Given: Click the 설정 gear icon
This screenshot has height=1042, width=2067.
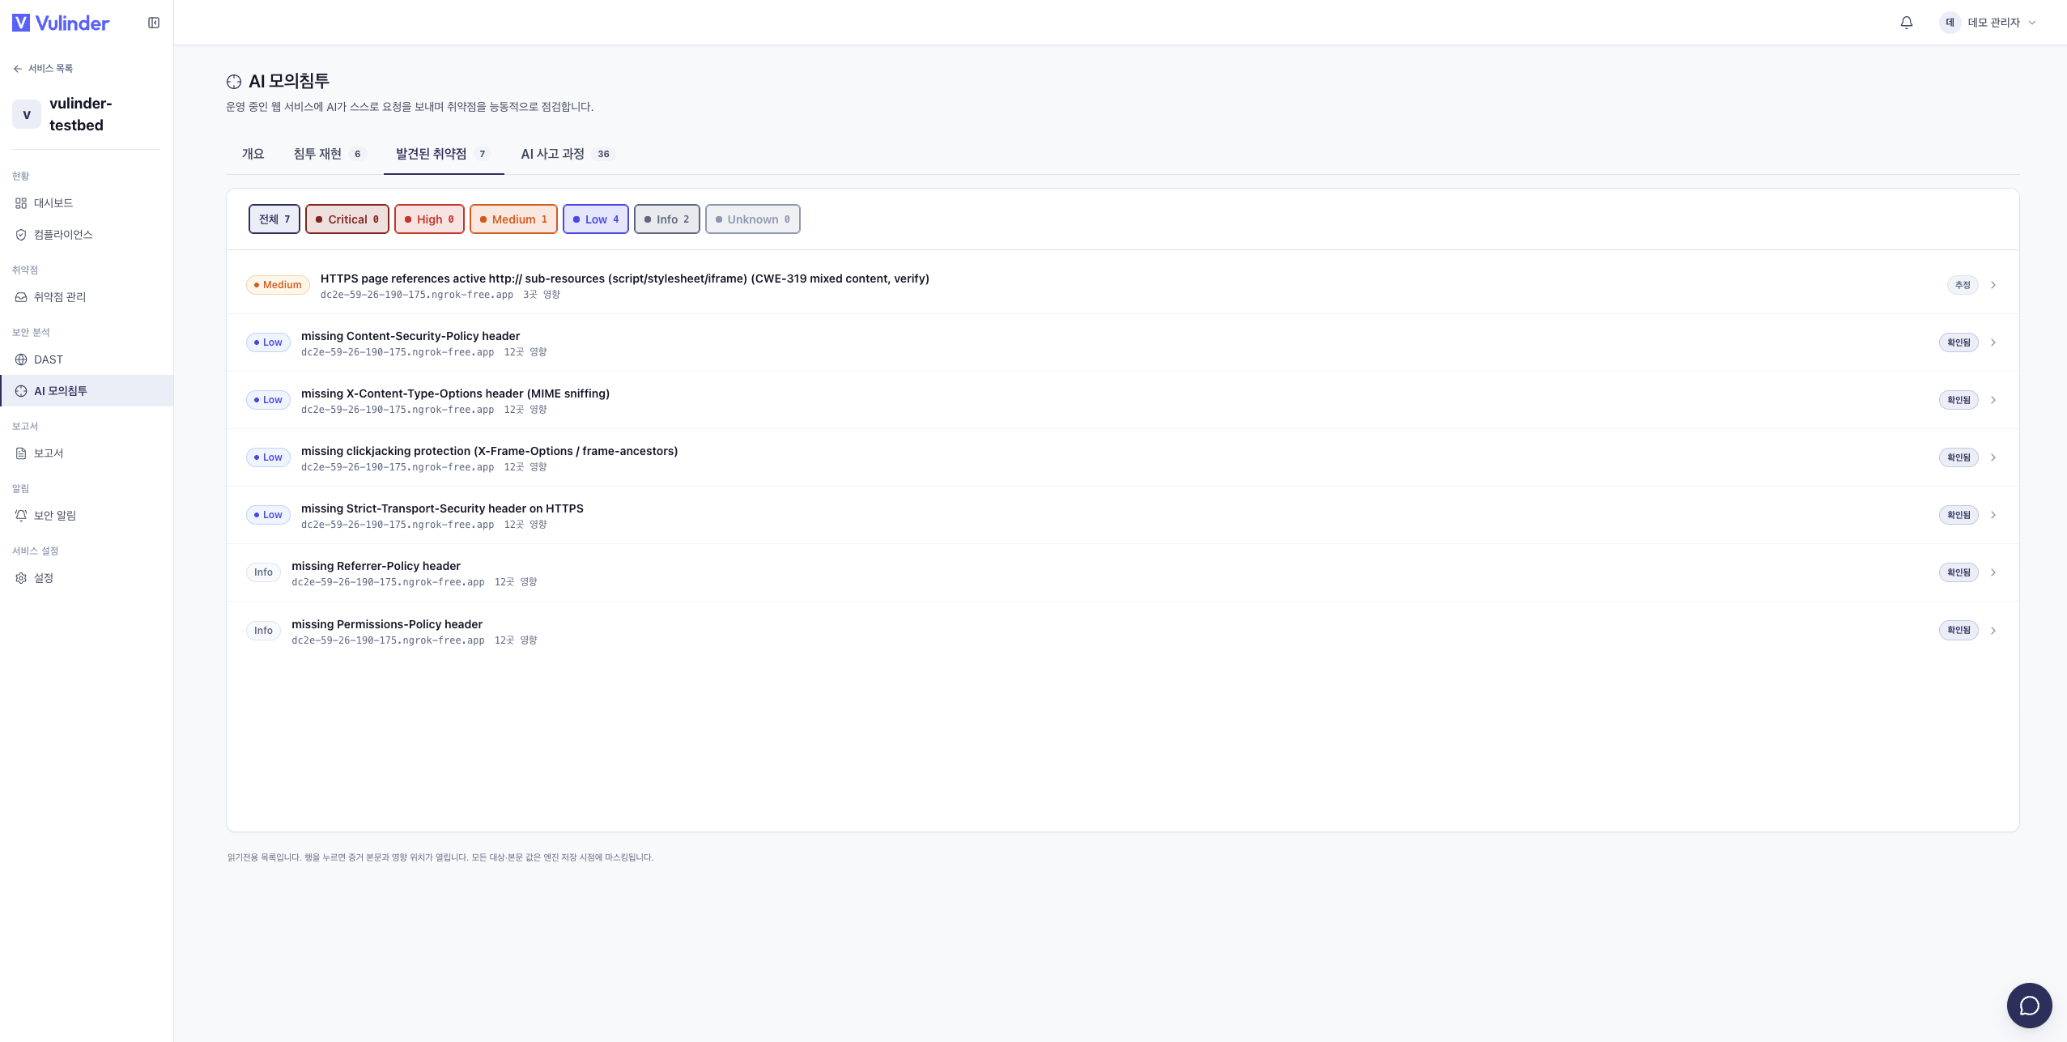Looking at the screenshot, I should pos(21,578).
